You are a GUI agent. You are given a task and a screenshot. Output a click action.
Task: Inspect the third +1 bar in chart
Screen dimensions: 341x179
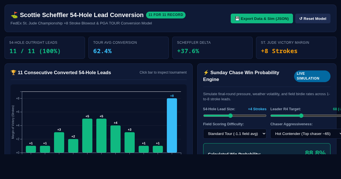144,149
